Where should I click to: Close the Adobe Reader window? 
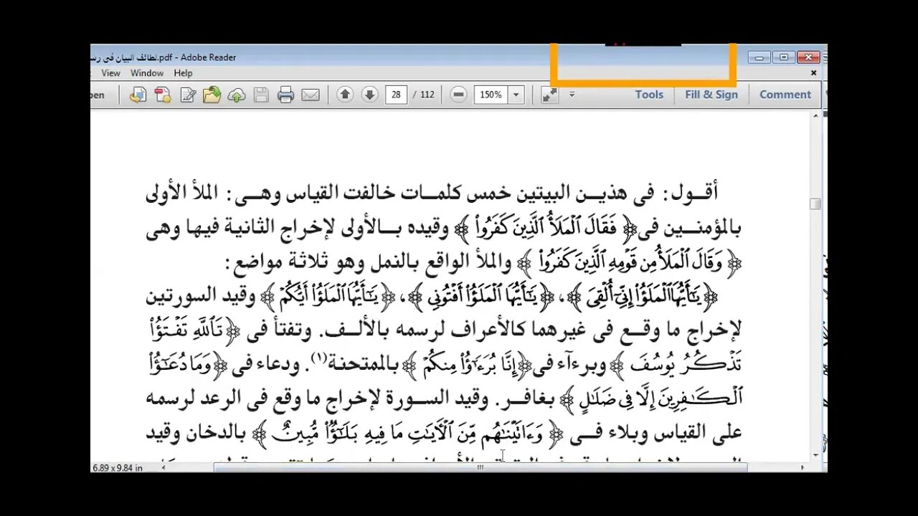coord(808,57)
